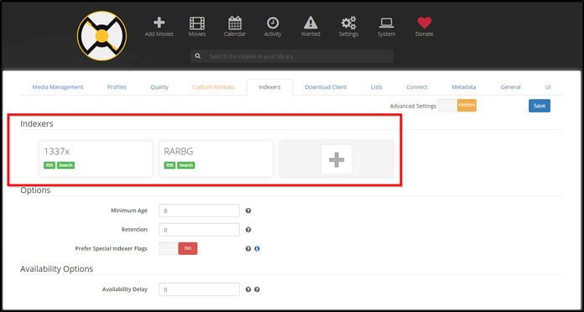Switch to Quality tab
This screenshot has width=584, height=312.
coord(159,87)
